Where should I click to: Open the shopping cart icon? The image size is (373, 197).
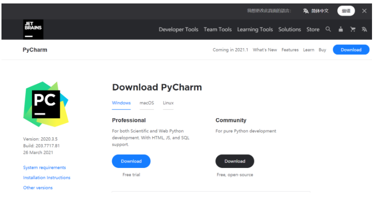point(353,29)
